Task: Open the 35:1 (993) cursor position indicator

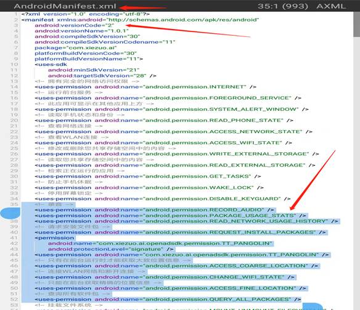Action: pos(282,6)
